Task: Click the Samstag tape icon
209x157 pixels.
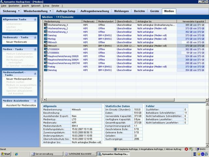Action: [46, 35]
